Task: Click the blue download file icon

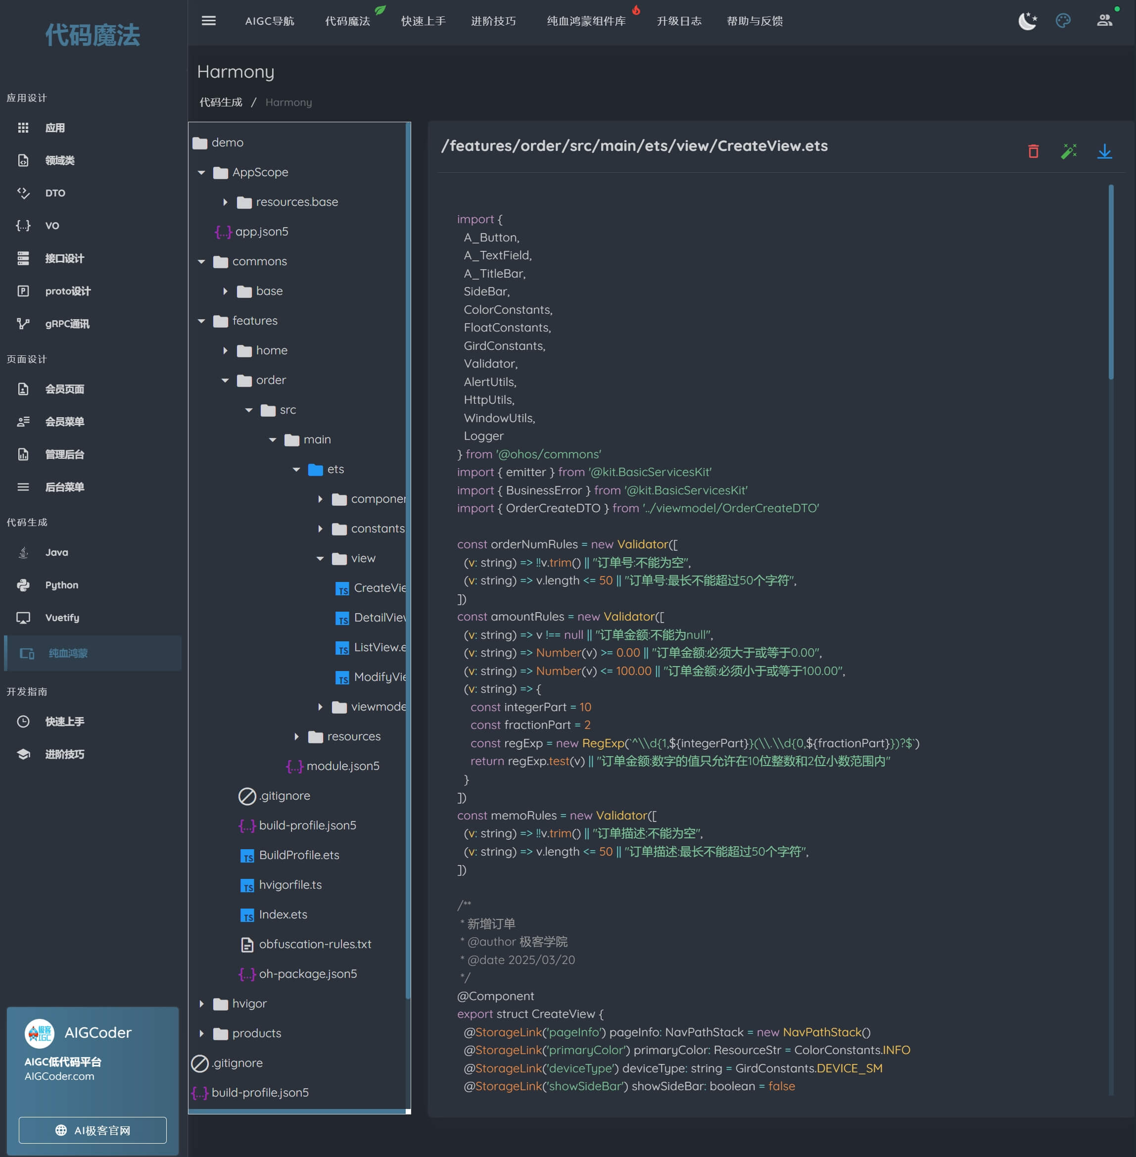Action: [1104, 151]
